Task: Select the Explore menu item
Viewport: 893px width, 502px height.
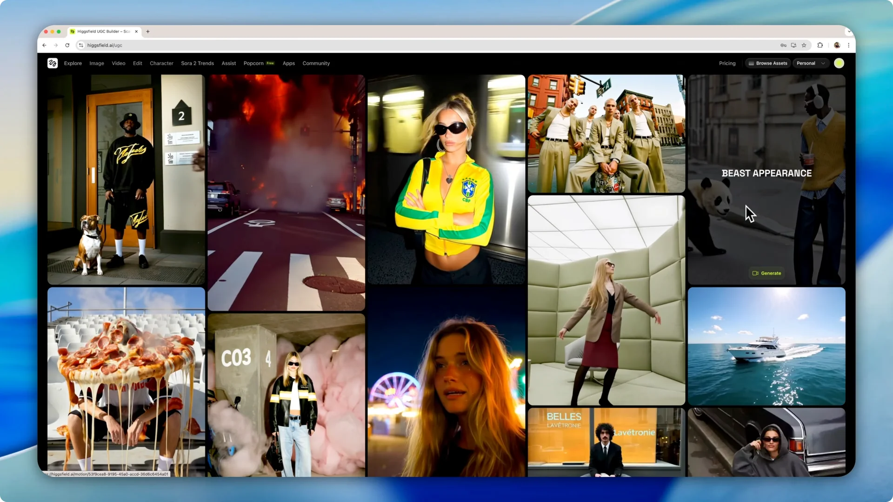Action: click(73, 63)
